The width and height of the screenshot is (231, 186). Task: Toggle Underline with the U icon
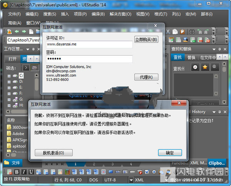(31, 172)
